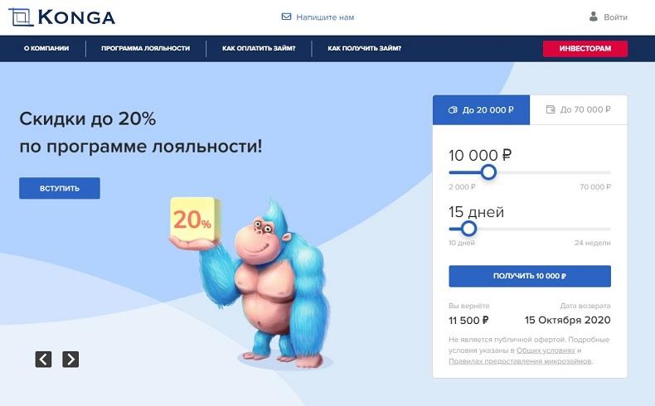Go to next slide arrow
The width and height of the screenshot is (655, 406).
(70, 360)
